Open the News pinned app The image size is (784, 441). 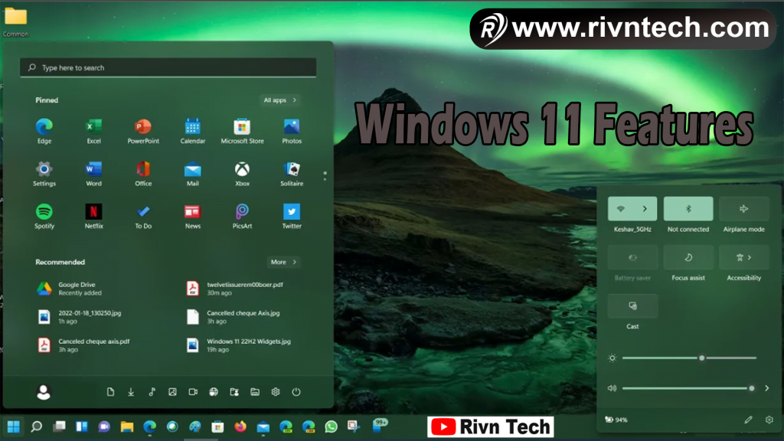192,216
